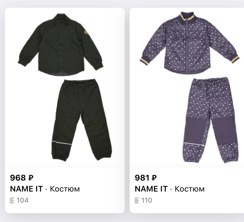
Task: Click the size icon next to 110
Action: (137, 200)
